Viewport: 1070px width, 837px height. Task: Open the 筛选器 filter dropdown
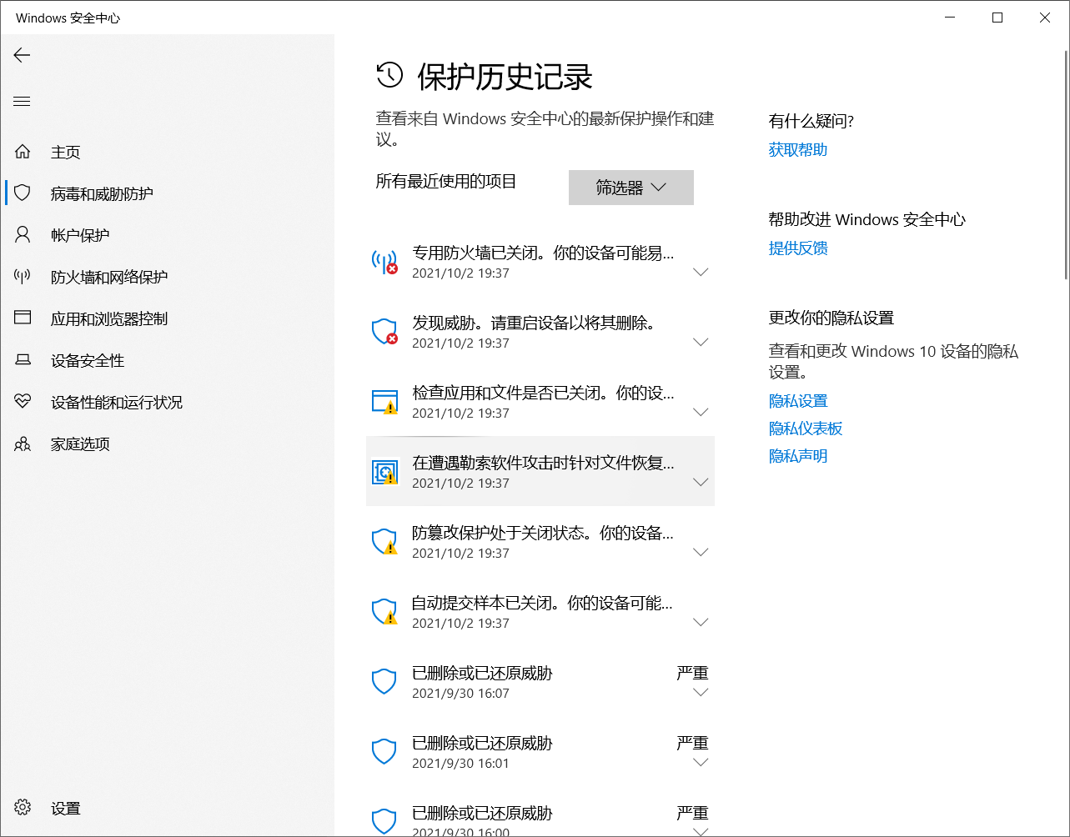click(631, 188)
